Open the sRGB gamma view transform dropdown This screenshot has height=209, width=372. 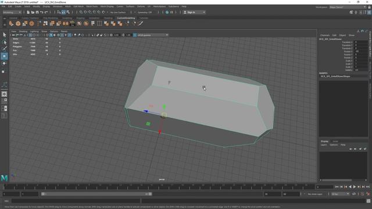[x=153, y=35]
